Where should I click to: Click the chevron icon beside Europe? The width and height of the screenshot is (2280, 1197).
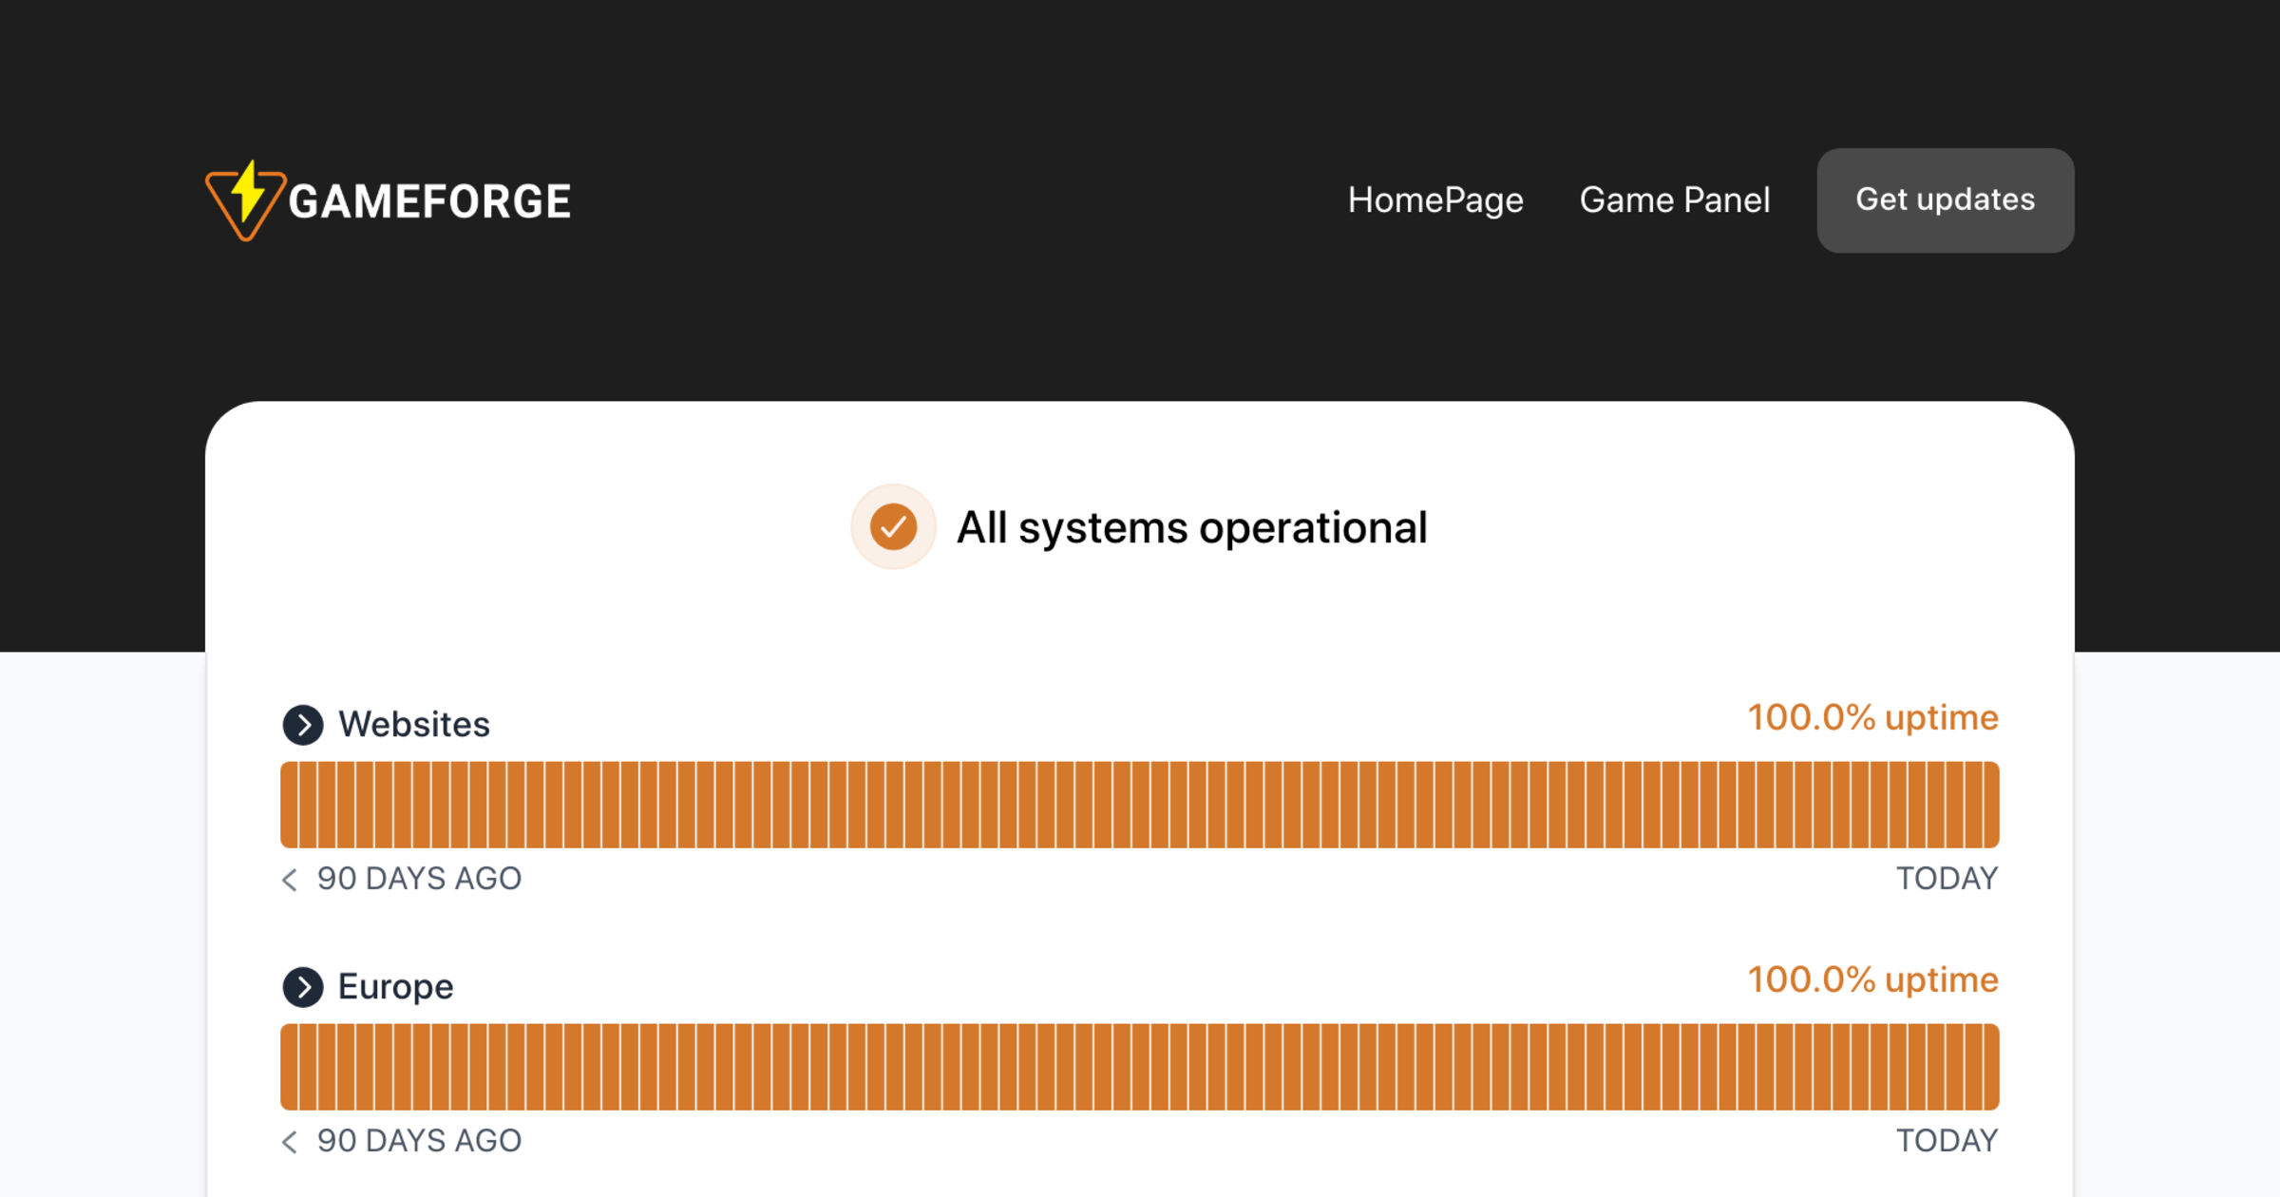click(x=302, y=986)
